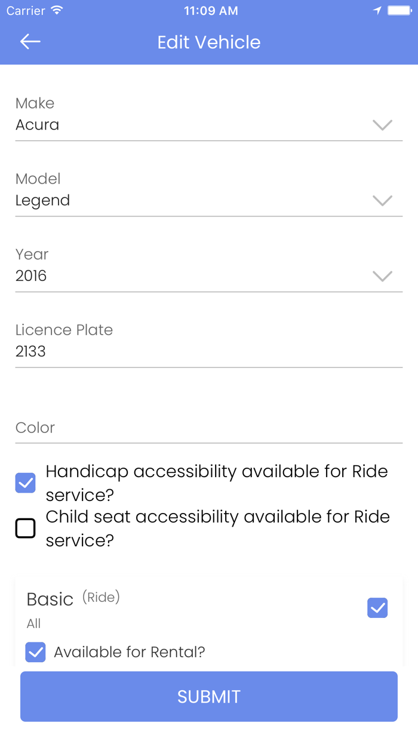The image size is (418, 742).
Task: Open the Model dropdown chevron
Action: point(382,200)
